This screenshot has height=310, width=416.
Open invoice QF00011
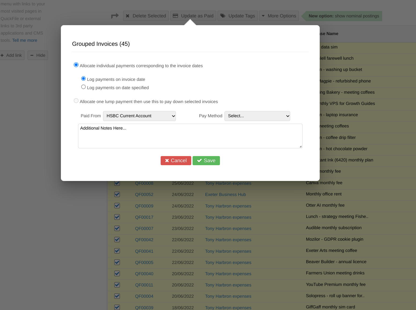pyautogui.click(x=144, y=285)
